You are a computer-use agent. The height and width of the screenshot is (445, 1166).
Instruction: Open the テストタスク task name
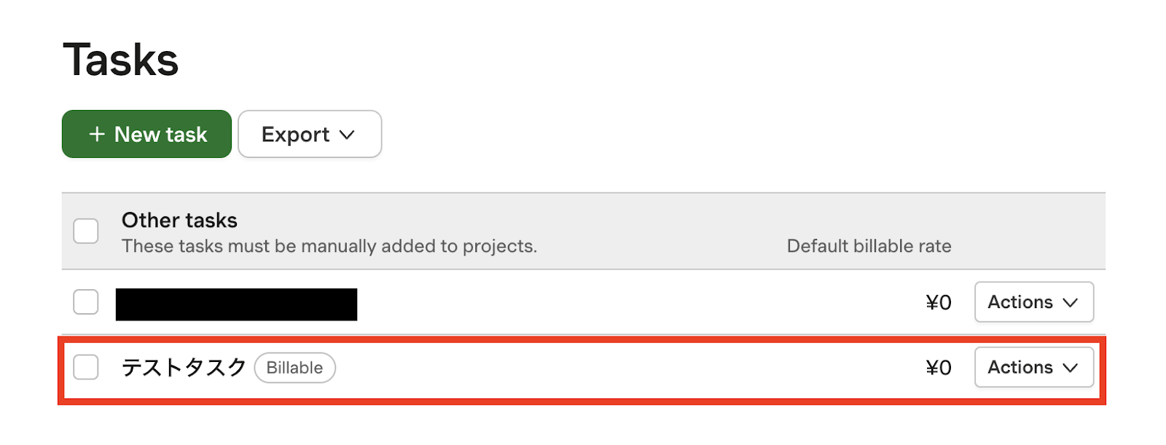[184, 367]
